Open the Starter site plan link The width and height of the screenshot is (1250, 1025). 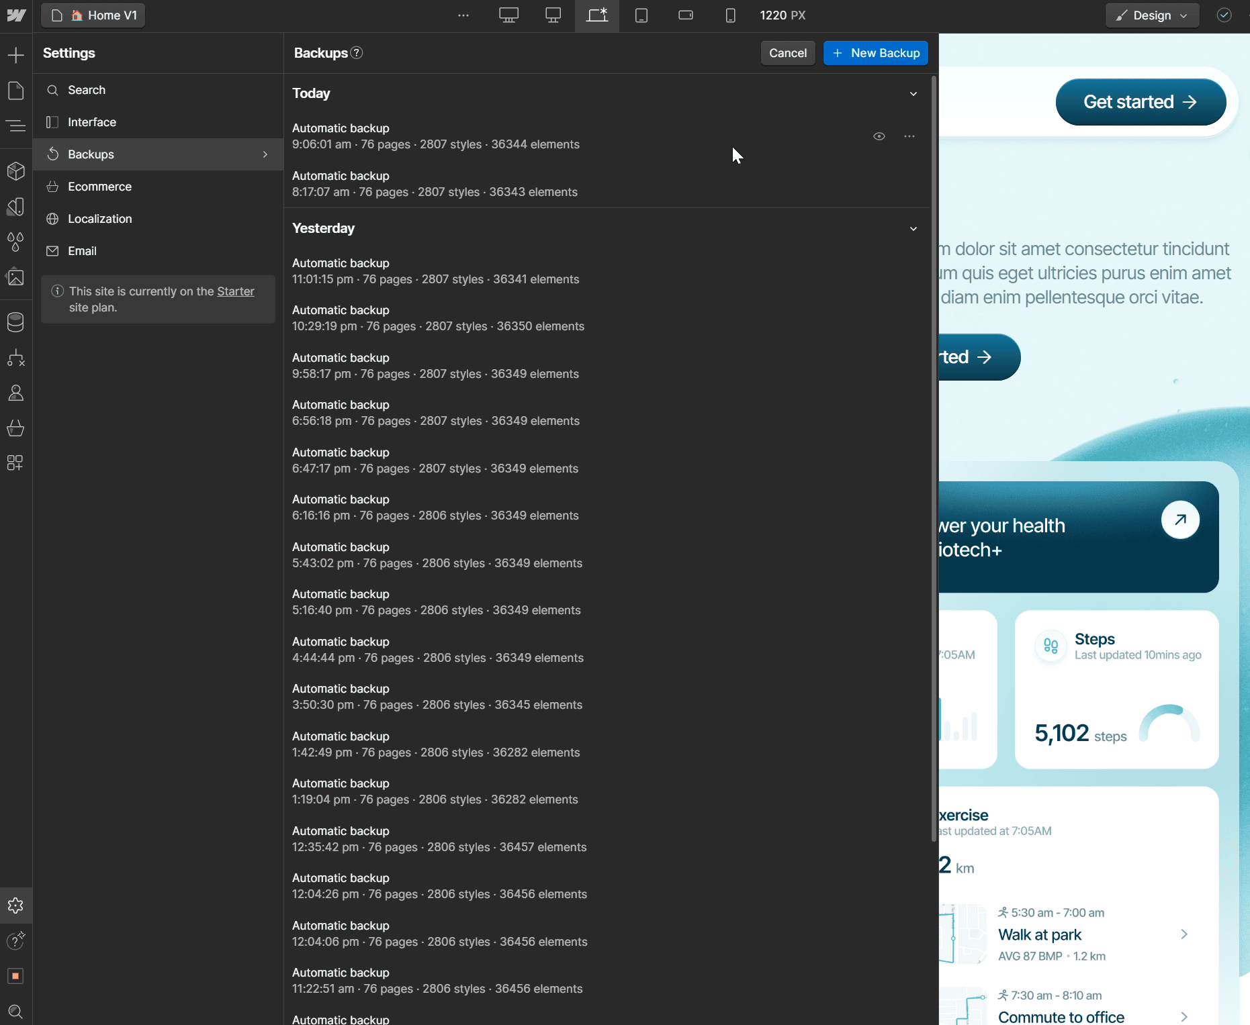(235, 291)
